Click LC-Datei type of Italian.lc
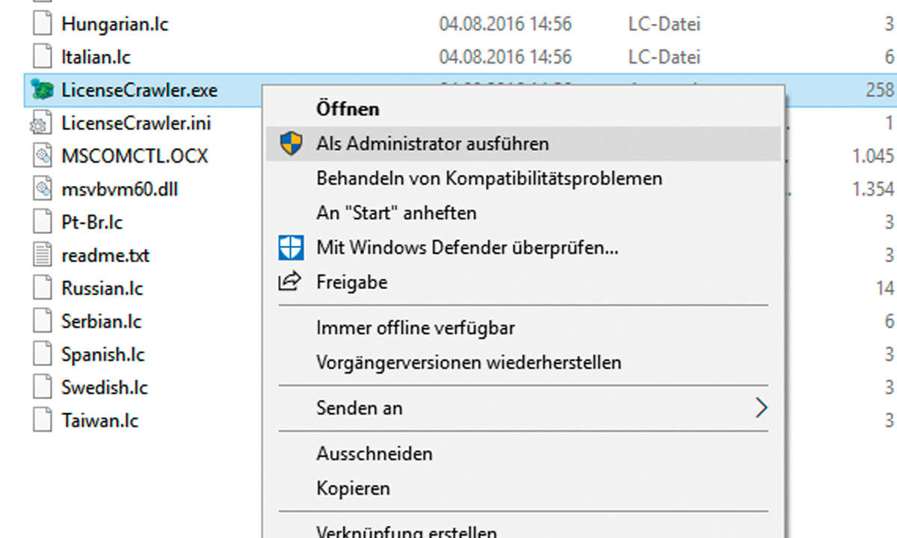Viewport: 897px width, 538px height. click(x=665, y=57)
